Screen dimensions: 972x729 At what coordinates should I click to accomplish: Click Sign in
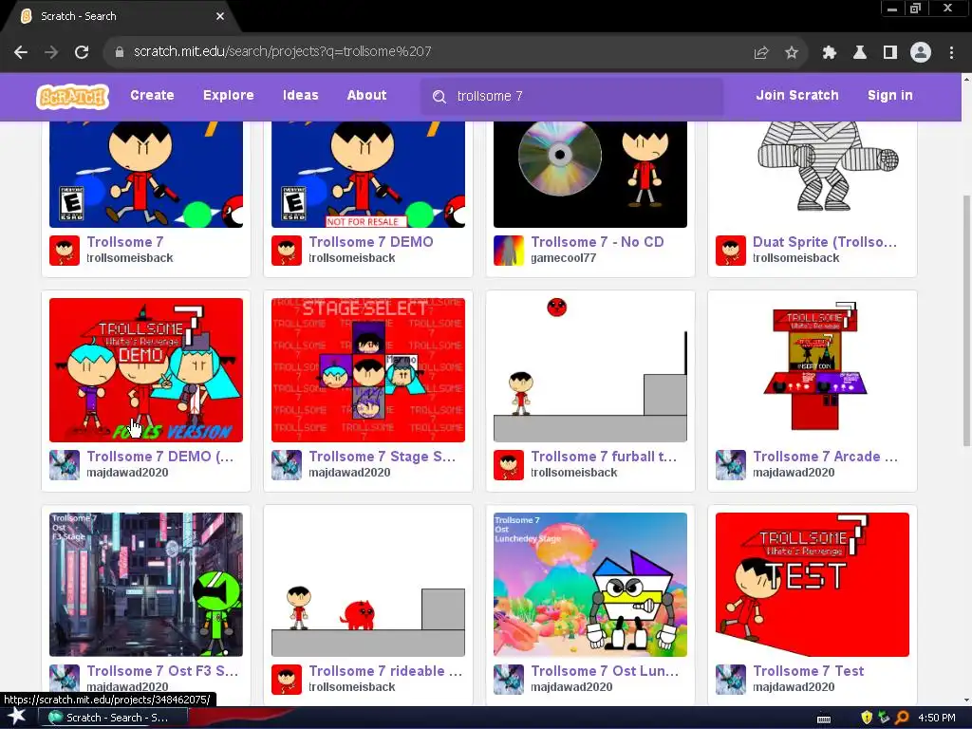tap(890, 96)
